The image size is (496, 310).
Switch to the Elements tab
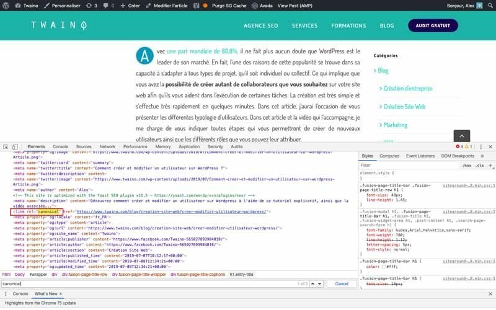[36, 147]
